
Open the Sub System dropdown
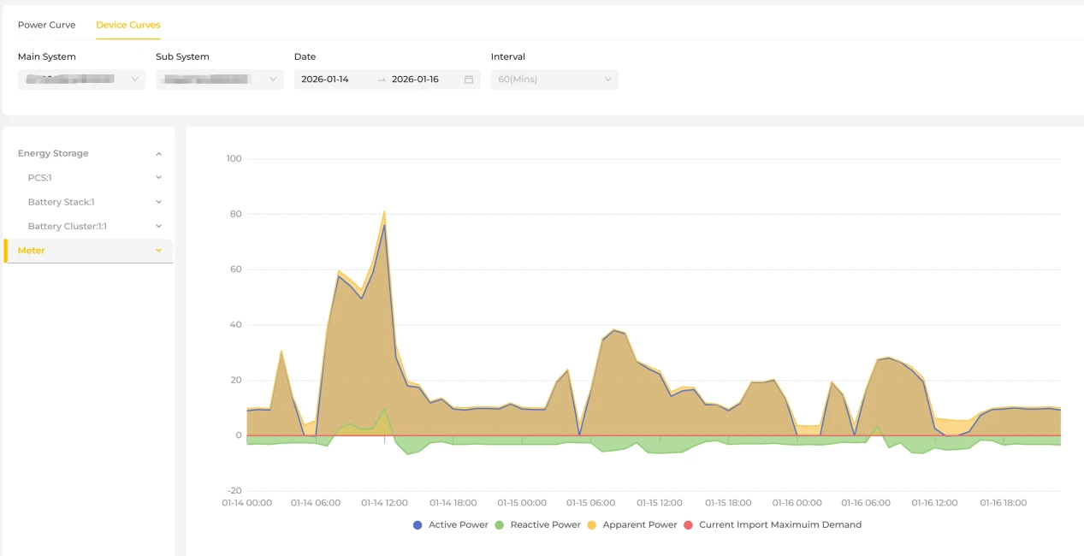point(220,80)
